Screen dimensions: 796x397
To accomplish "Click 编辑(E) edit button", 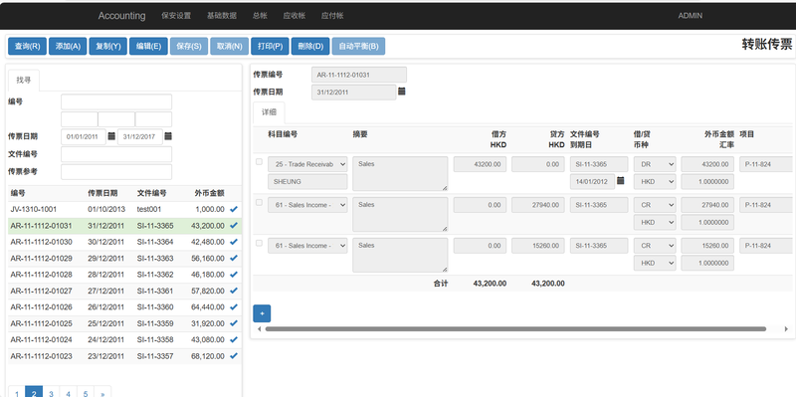I will 148,46.
